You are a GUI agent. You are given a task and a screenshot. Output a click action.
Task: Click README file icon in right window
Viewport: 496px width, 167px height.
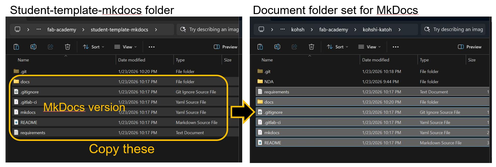(x=260, y=143)
